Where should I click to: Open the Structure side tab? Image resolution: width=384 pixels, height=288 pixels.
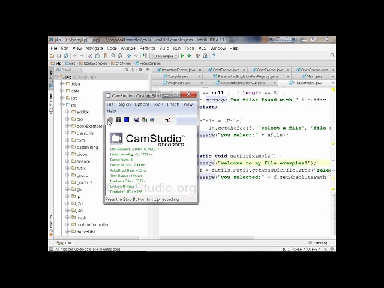[x=51, y=104]
